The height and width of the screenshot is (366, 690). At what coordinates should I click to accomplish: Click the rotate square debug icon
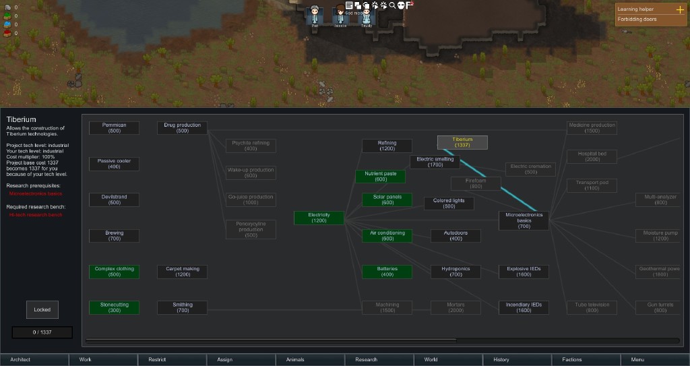[366, 5]
